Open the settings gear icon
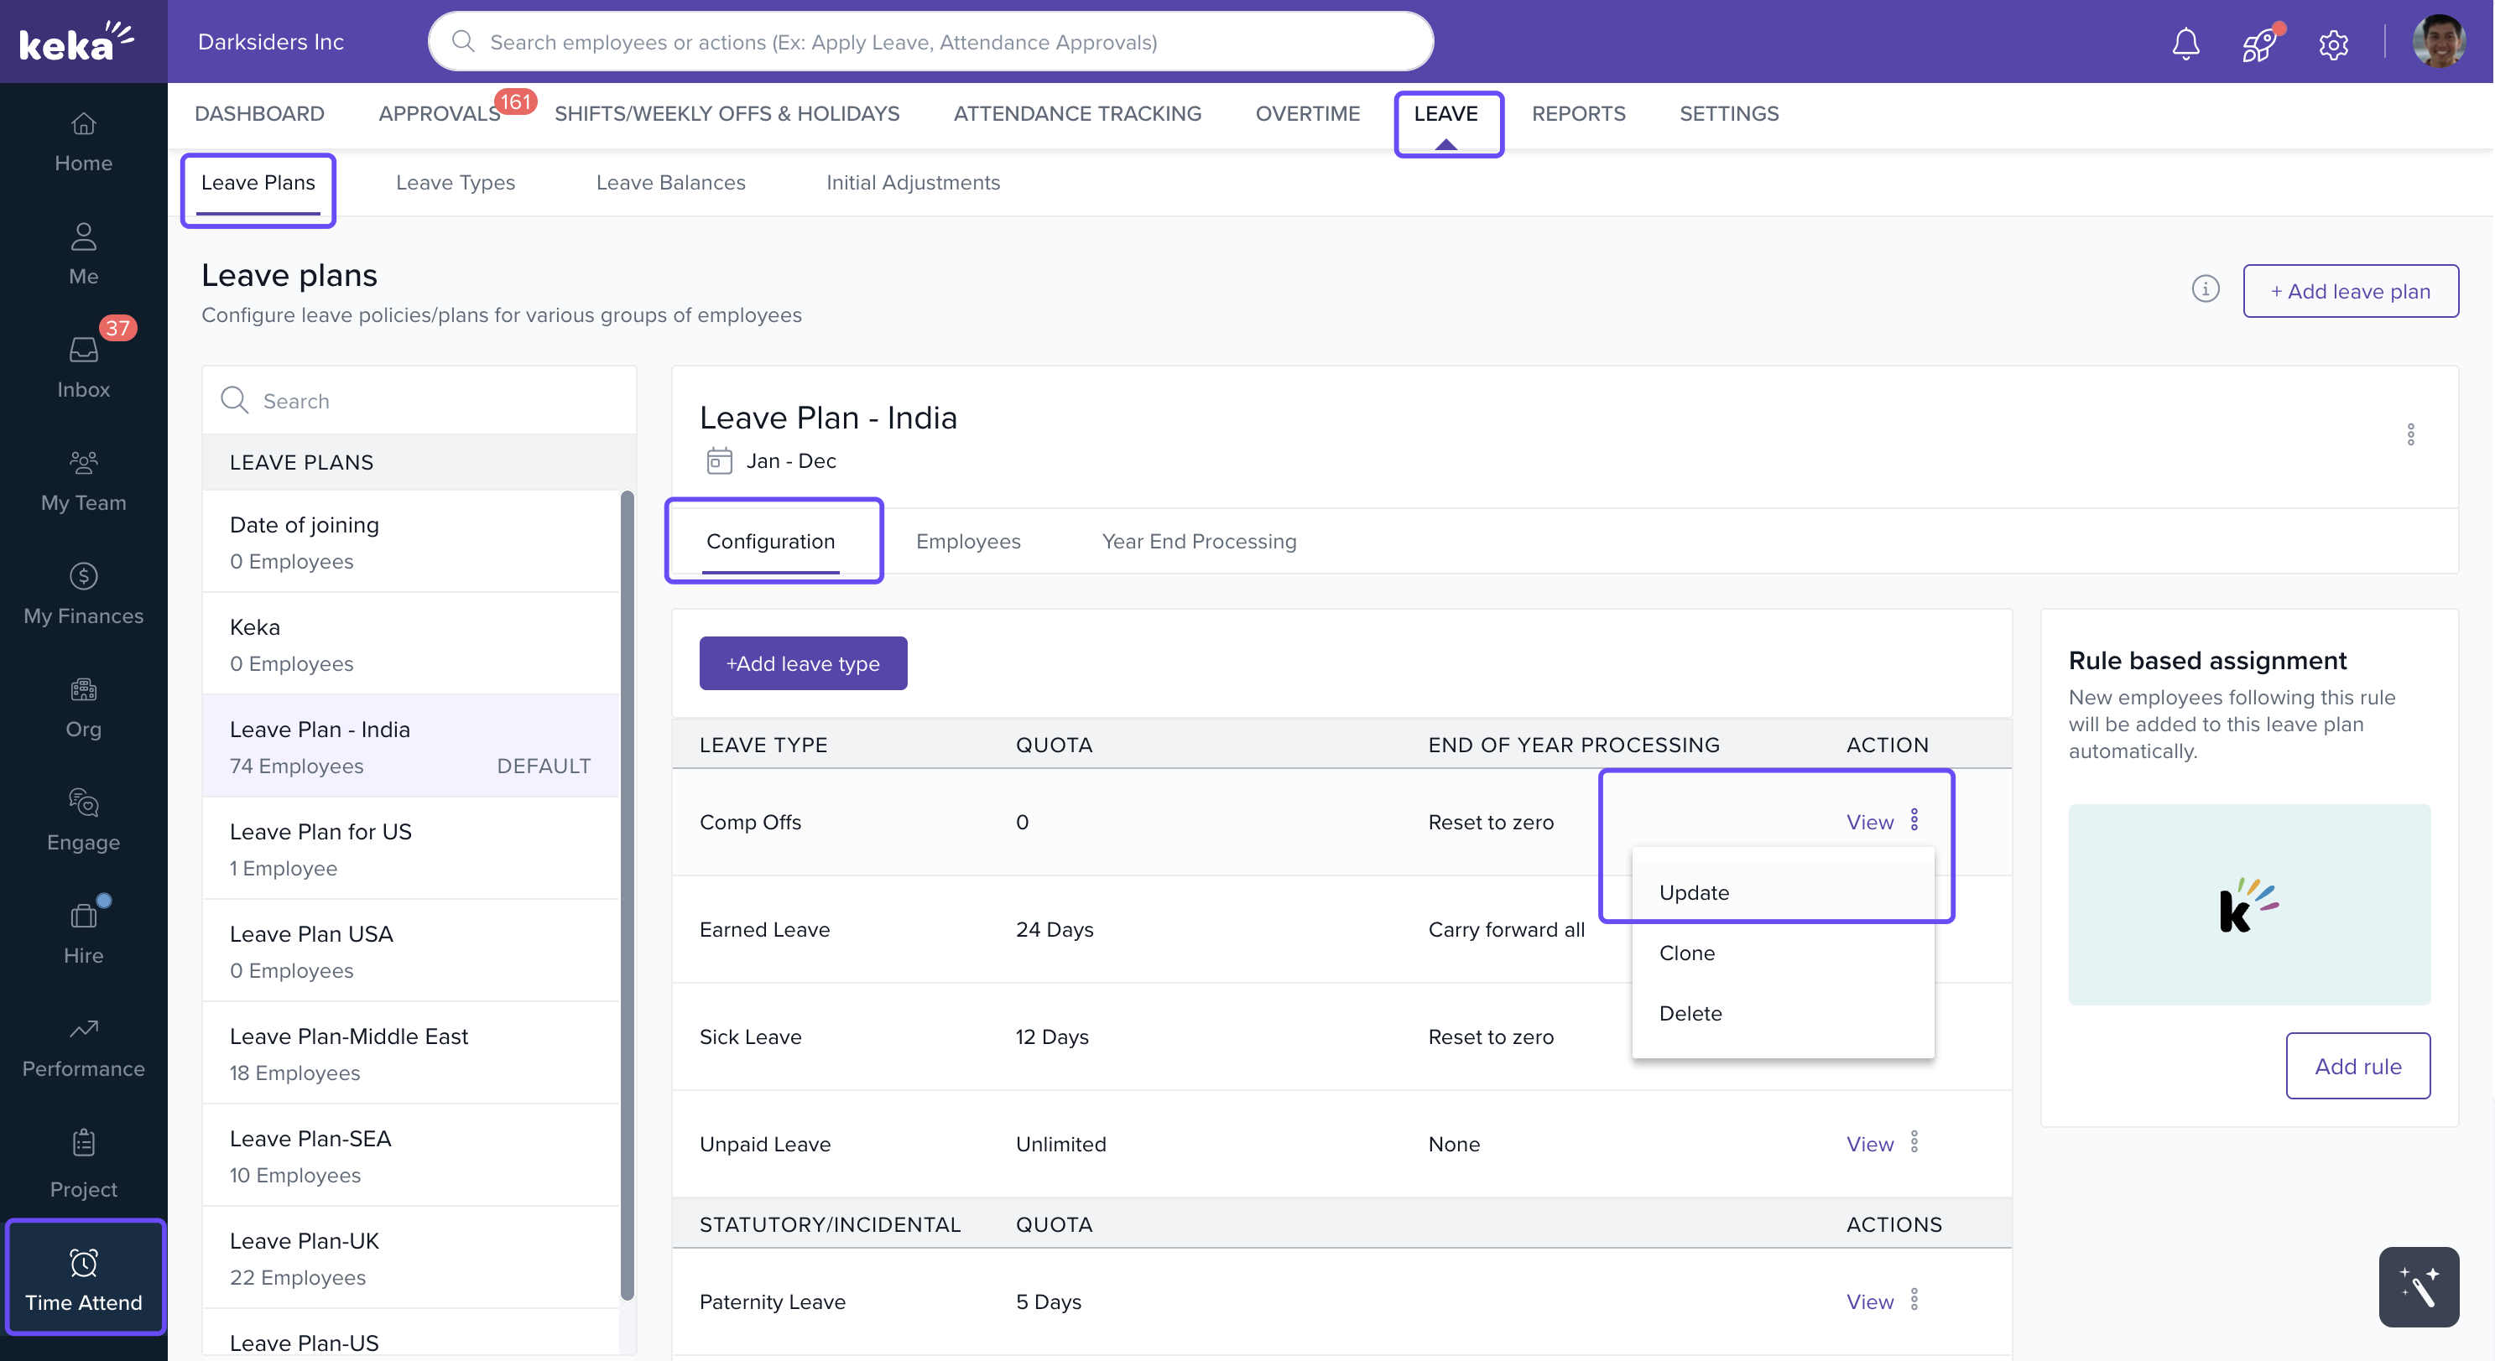The image size is (2495, 1361). [2332, 44]
